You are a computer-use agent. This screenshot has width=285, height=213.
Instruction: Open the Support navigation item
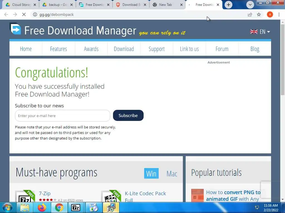(x=157, y=49)
